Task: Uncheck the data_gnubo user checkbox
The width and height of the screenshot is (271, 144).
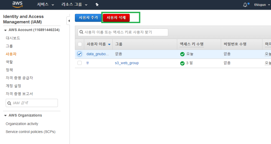Action: pyautogui.click(x=80, y=54)
